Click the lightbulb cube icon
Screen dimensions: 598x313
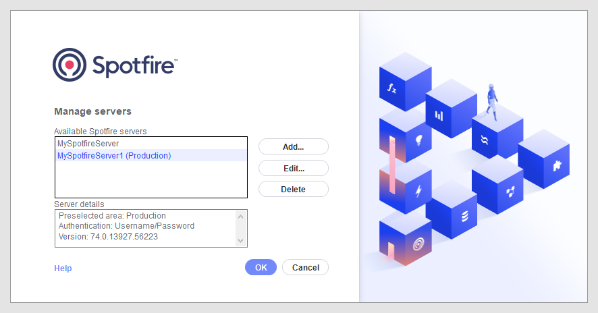418,140
